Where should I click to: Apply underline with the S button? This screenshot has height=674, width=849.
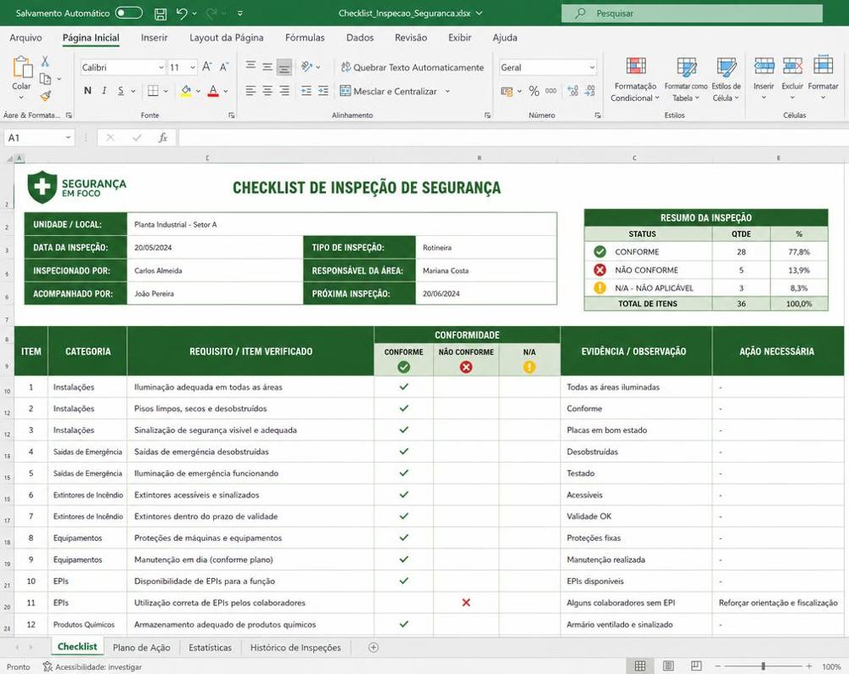coord(121,91)
